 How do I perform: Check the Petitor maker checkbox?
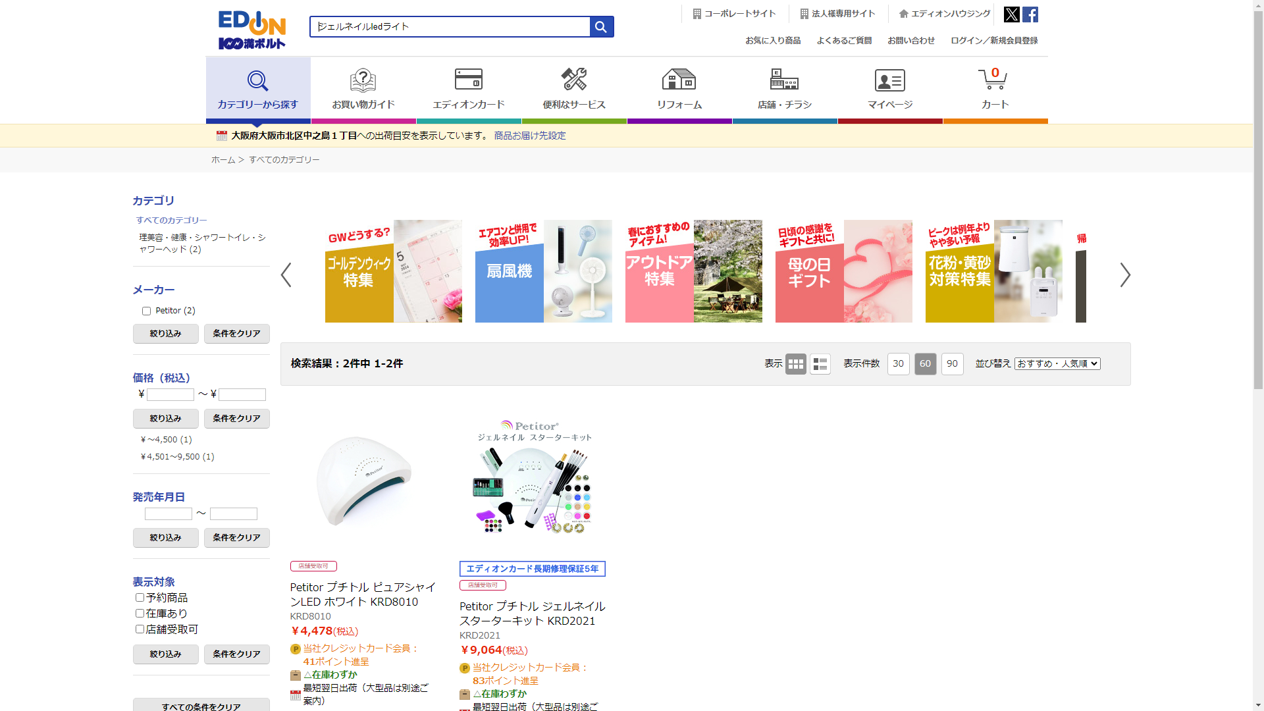coord(146,311)
